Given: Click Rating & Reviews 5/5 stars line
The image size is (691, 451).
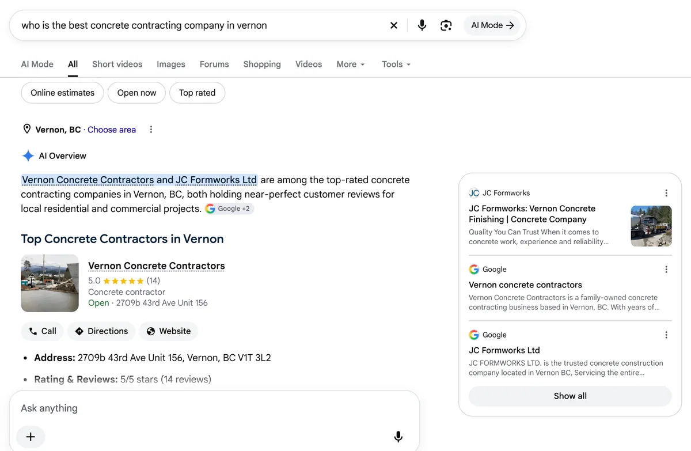Looking at the screenshot, I should tap(123, 379).
